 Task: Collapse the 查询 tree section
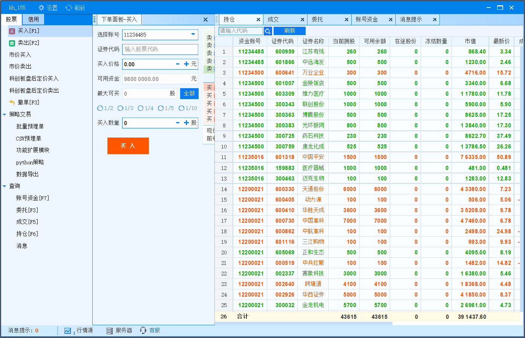click(x=5, y=186)
